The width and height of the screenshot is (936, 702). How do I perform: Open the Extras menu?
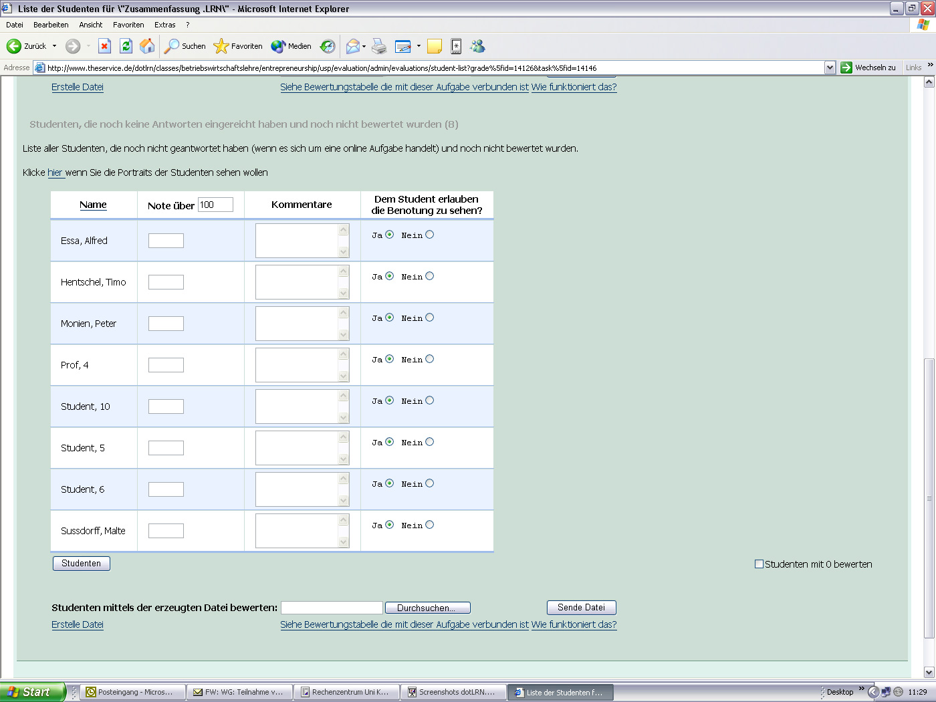[x=164, y=24]
